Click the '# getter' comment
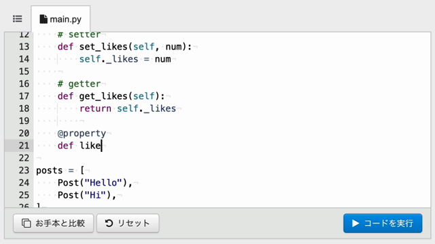This screenshot has height=244, width=435. click(x=79, y=84)
